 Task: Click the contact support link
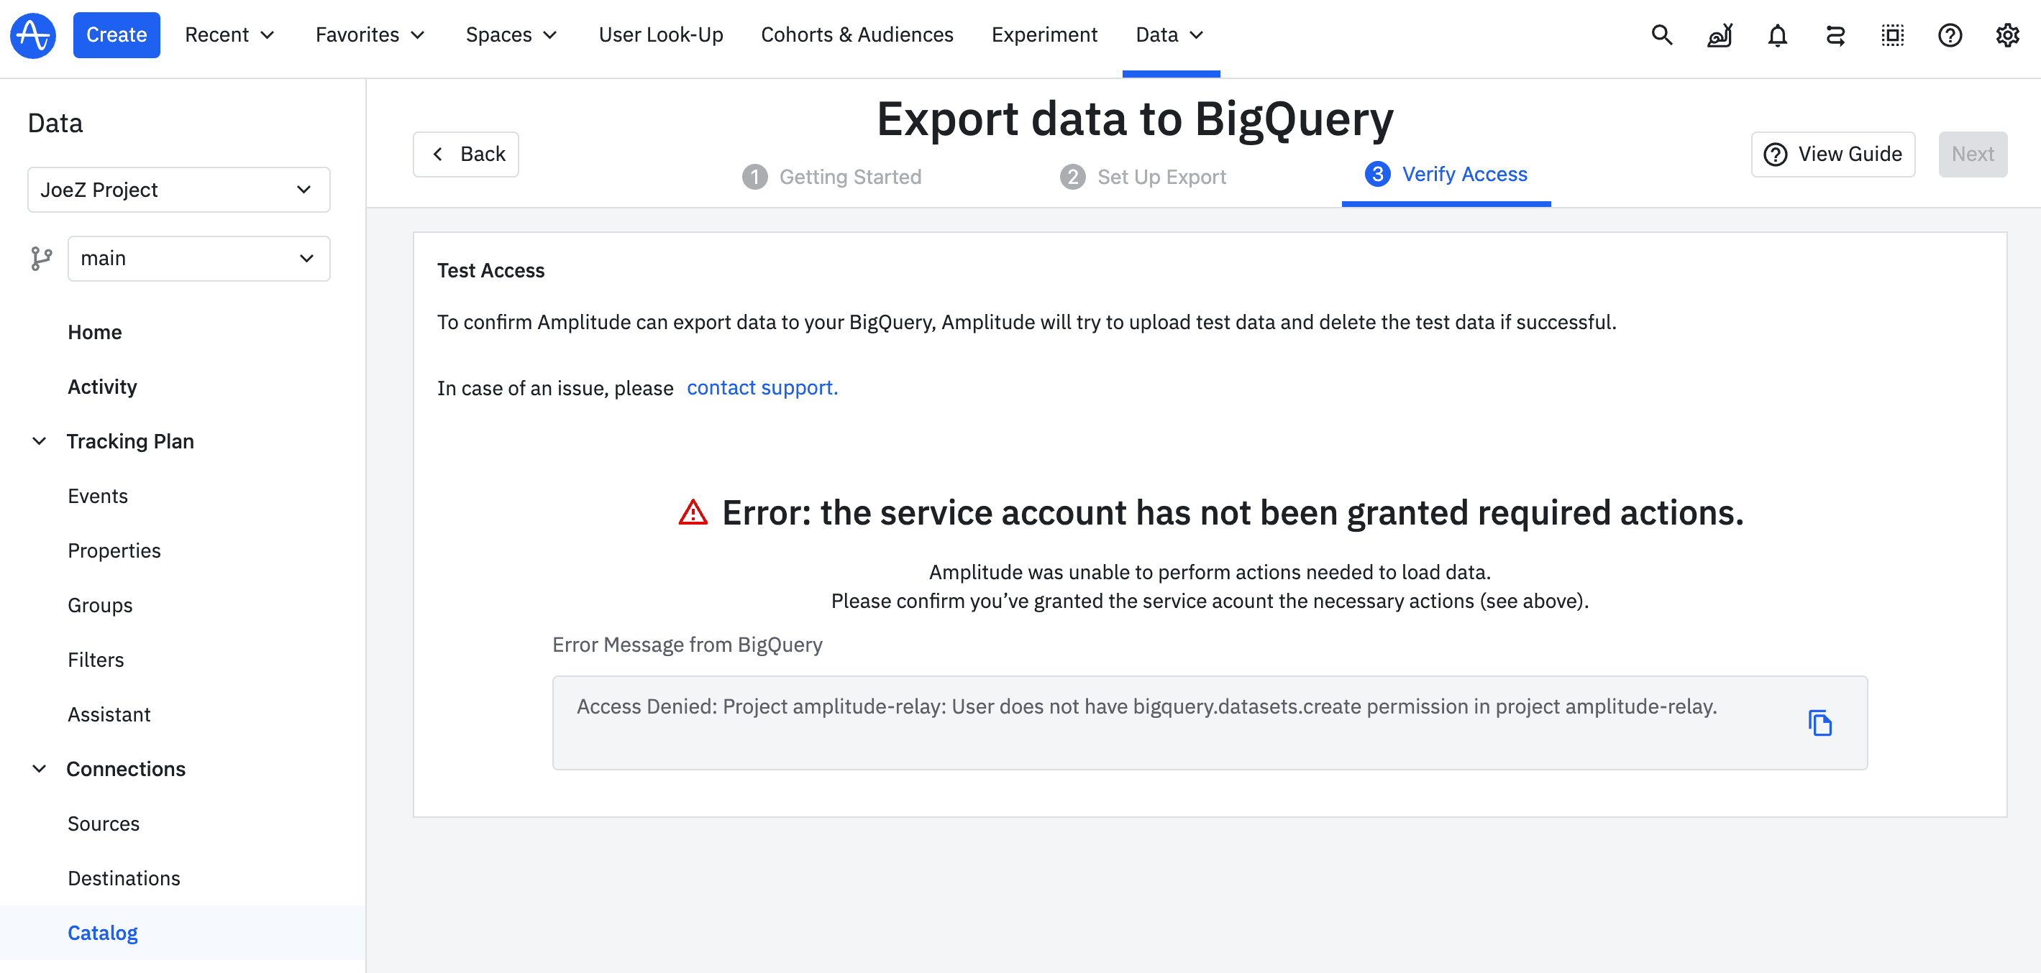[x=762, y=387]
